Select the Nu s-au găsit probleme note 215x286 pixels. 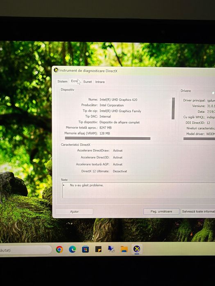pos(87,185)
